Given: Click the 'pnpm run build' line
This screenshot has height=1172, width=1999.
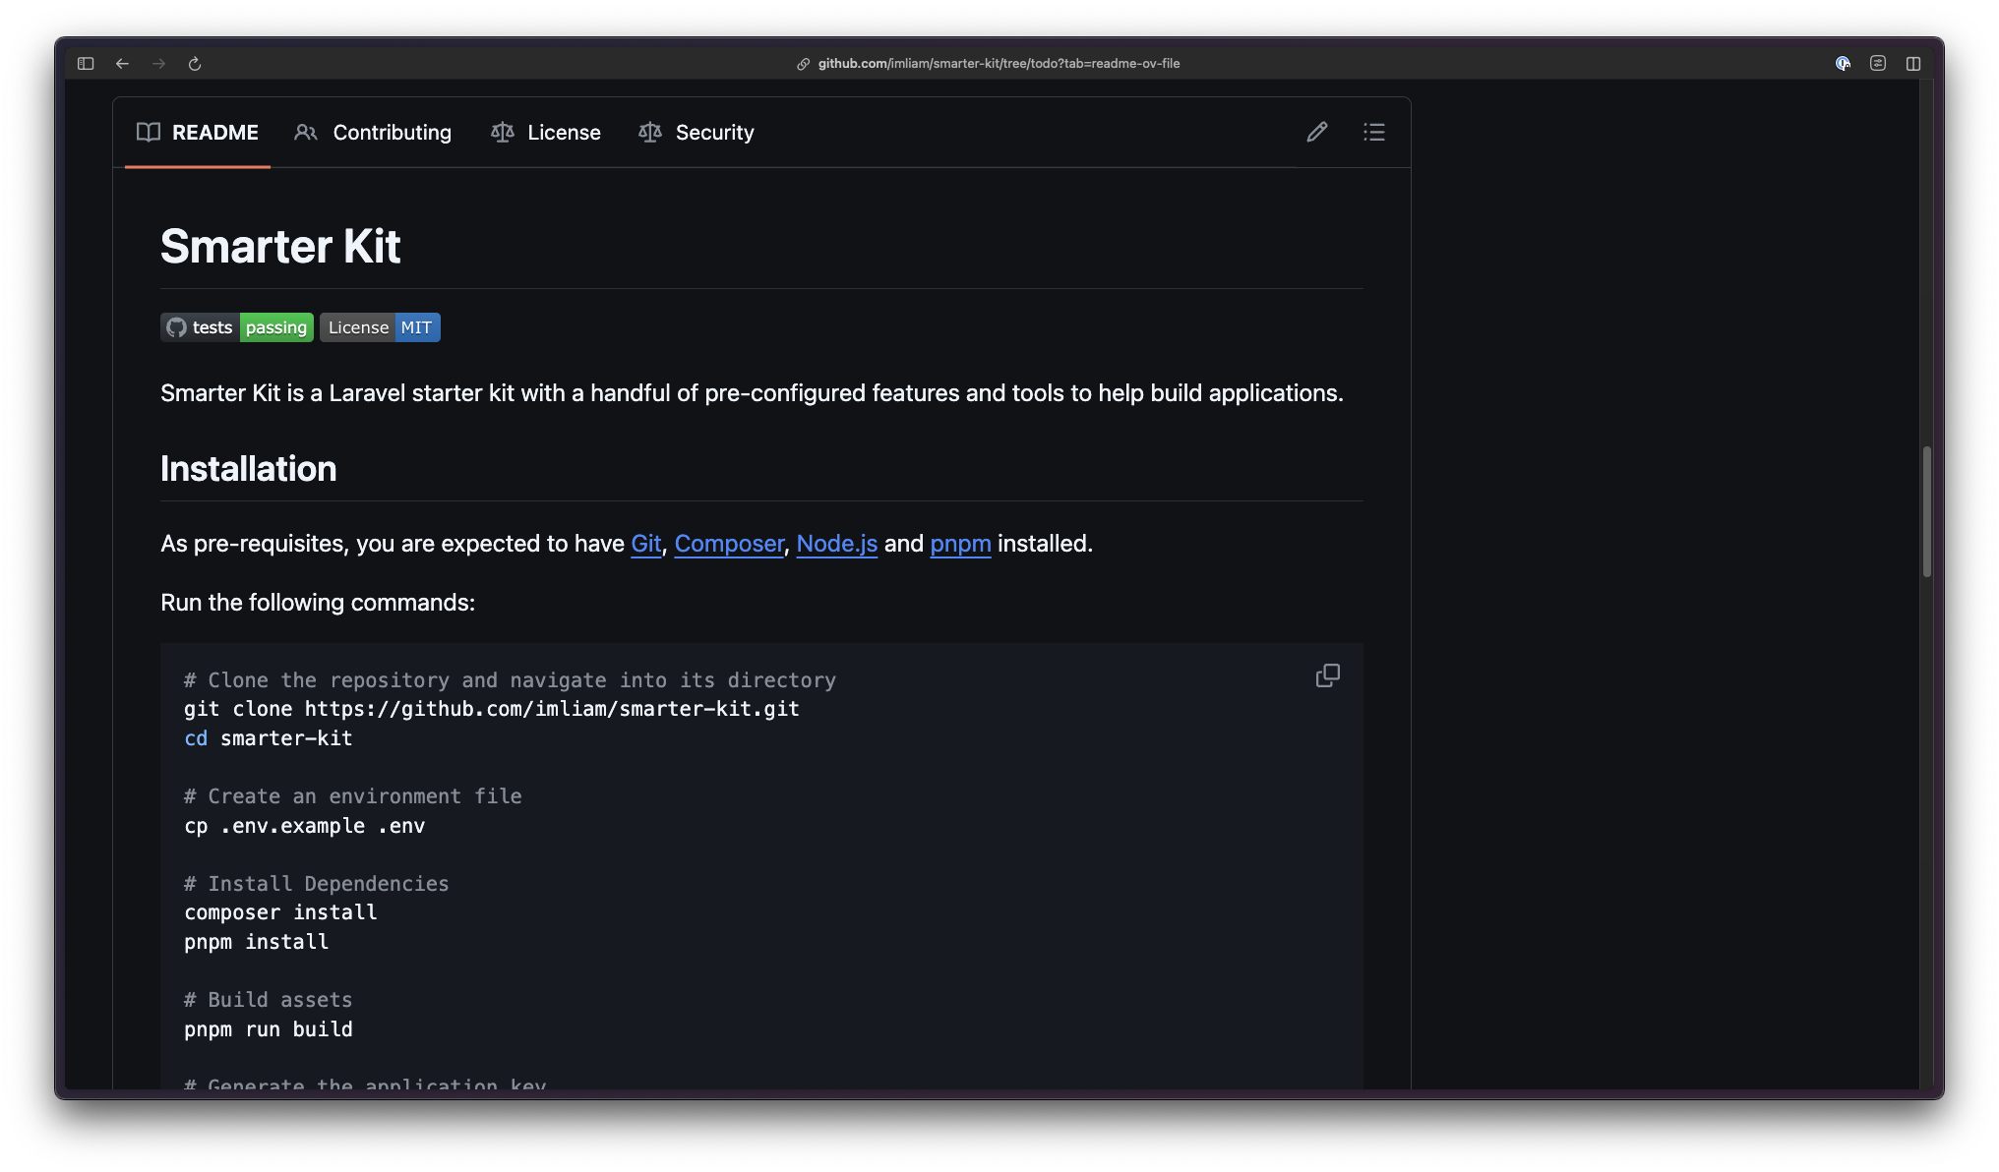Looking at the screenshot, I should 269,1029.
